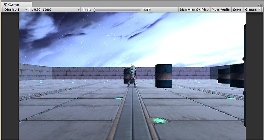Toggle the Stats overlay
This screenshot has width=264, height=140.
(x=237, y=10)
